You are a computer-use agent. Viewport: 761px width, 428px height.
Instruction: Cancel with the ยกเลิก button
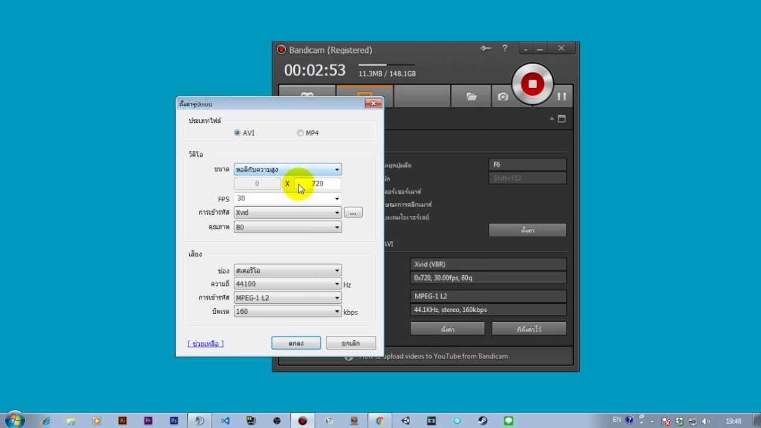coord(351,343)
